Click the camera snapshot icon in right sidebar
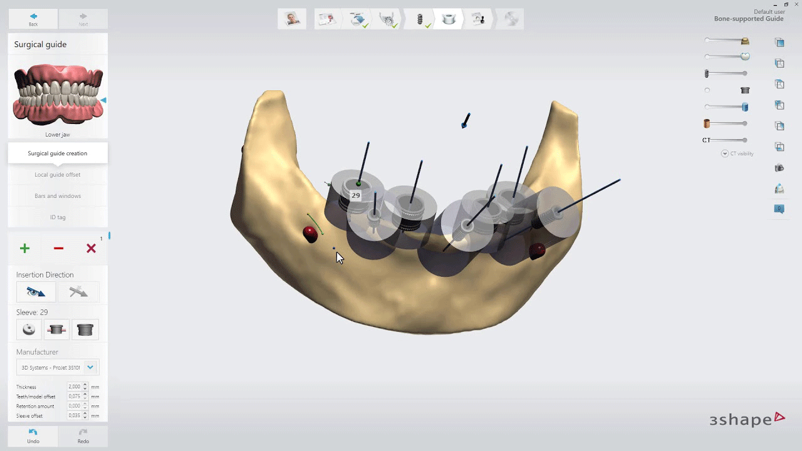The height and width of the screenshot is (451, 802). tap(779, 168)
